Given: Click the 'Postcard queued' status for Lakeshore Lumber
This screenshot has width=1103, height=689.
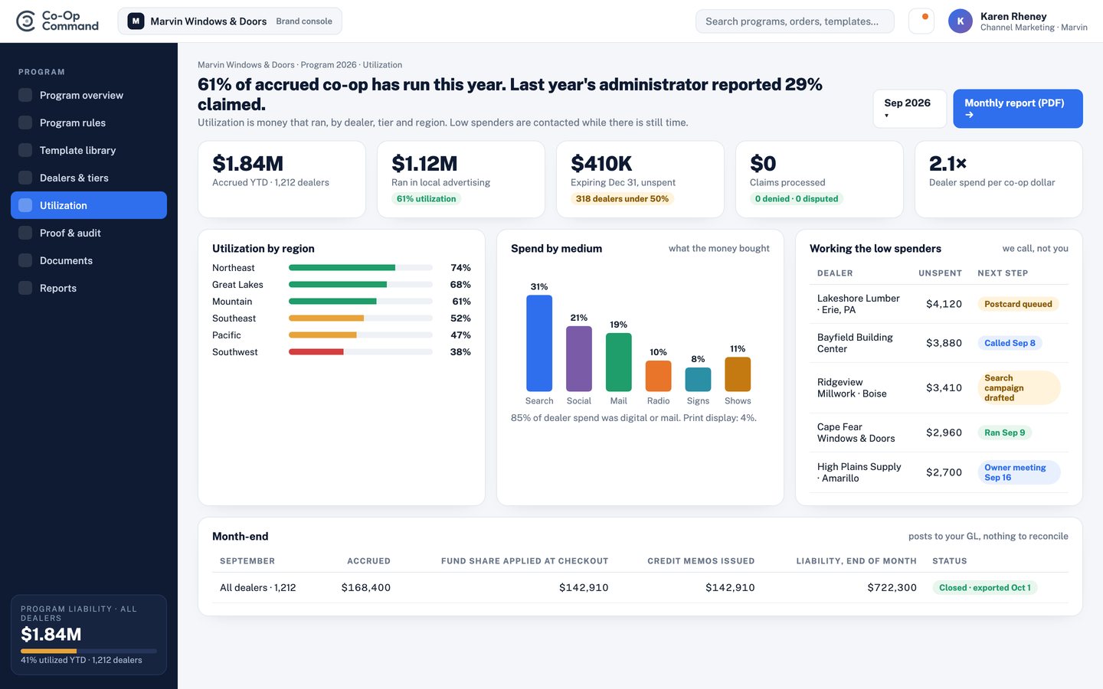Looking at the screenshot, I should [1018, 304].
